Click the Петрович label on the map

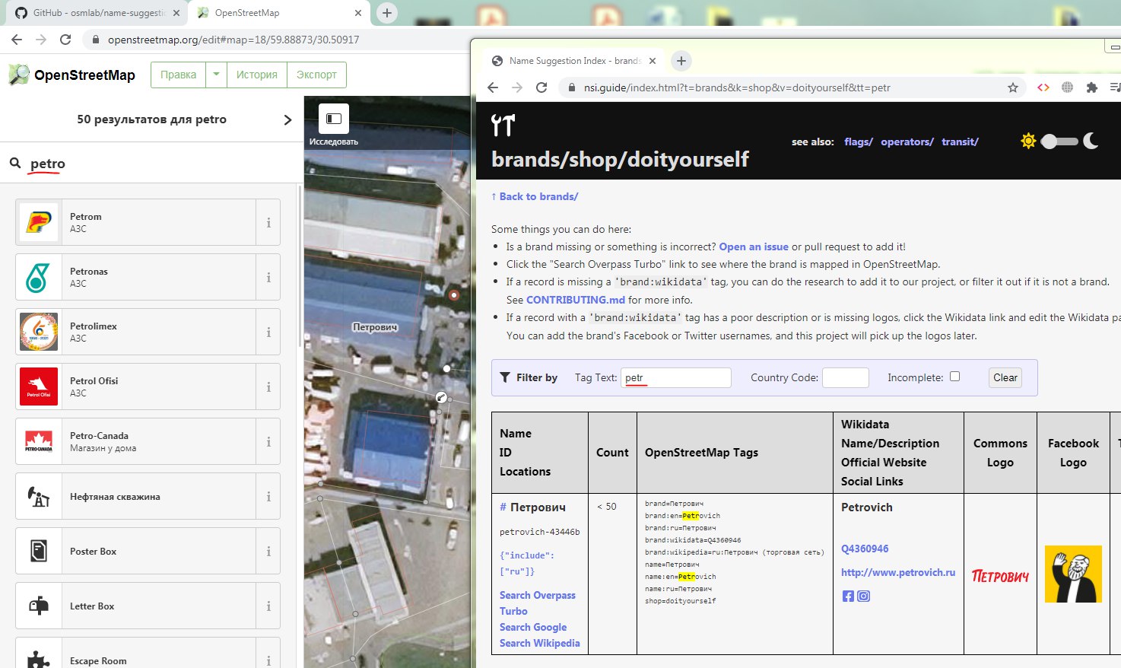[375, 327]
